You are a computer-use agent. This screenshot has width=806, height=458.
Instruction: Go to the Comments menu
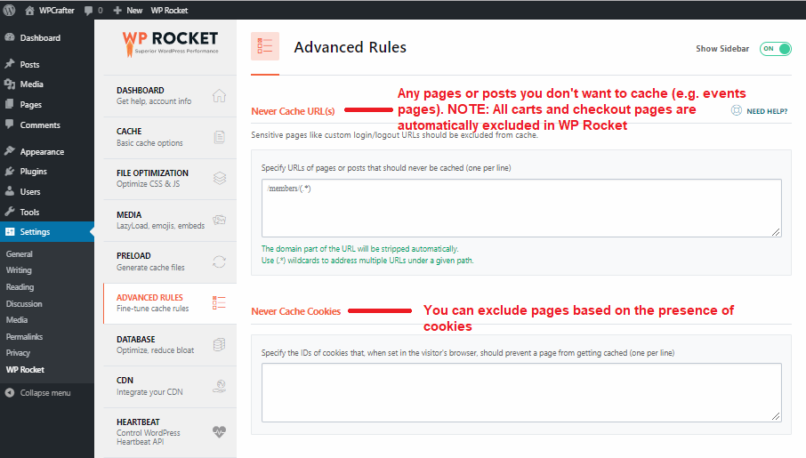click(x=47, y=125)
